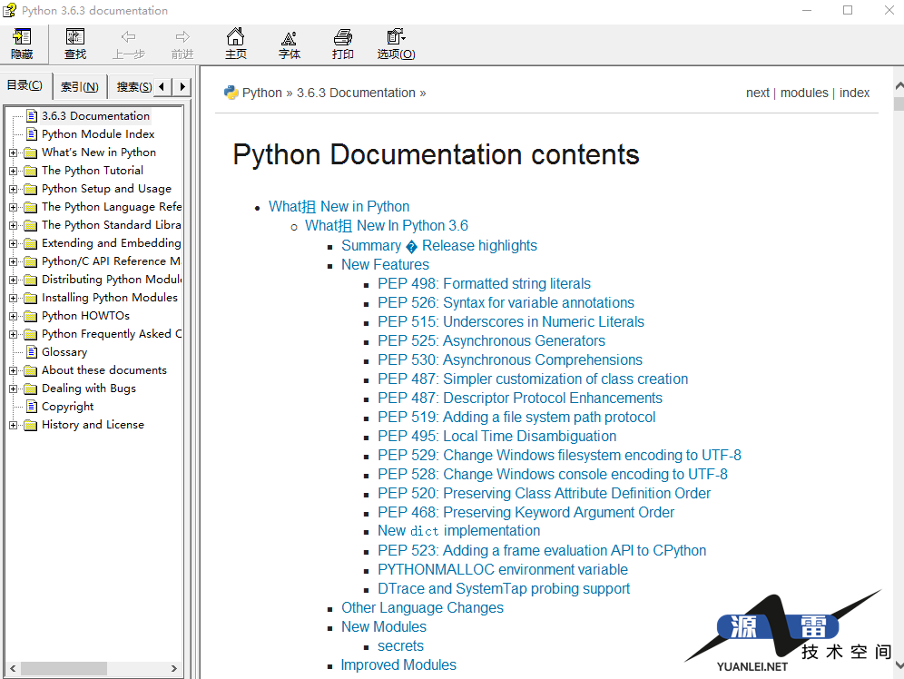Viewport: 904px width, 679px height.
Task: Open PEP 515: Underscores in Numeric Literals
Action: (x=511, y=321)
